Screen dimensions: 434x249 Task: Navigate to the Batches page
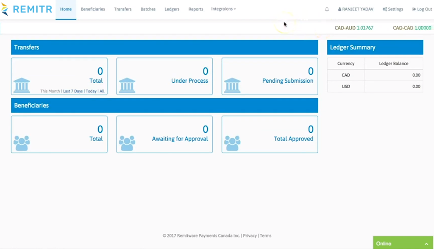[x=148, y=9]
